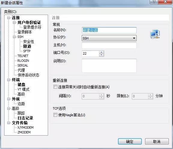Close the 新建会话属性 dialog
Screen dimensions: 173x149
point(165,2)
